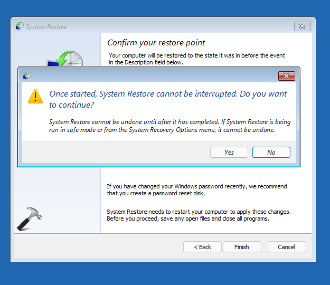The image size is (330, 285).
Task: Close the System Restore window
Action: [302, 26]
